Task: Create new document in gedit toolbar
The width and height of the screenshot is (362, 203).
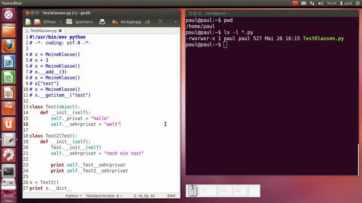Action: (28, 22)
